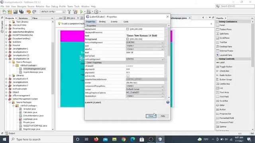
Task: Click the Redo toolbar icon
Action: (34, 12)
